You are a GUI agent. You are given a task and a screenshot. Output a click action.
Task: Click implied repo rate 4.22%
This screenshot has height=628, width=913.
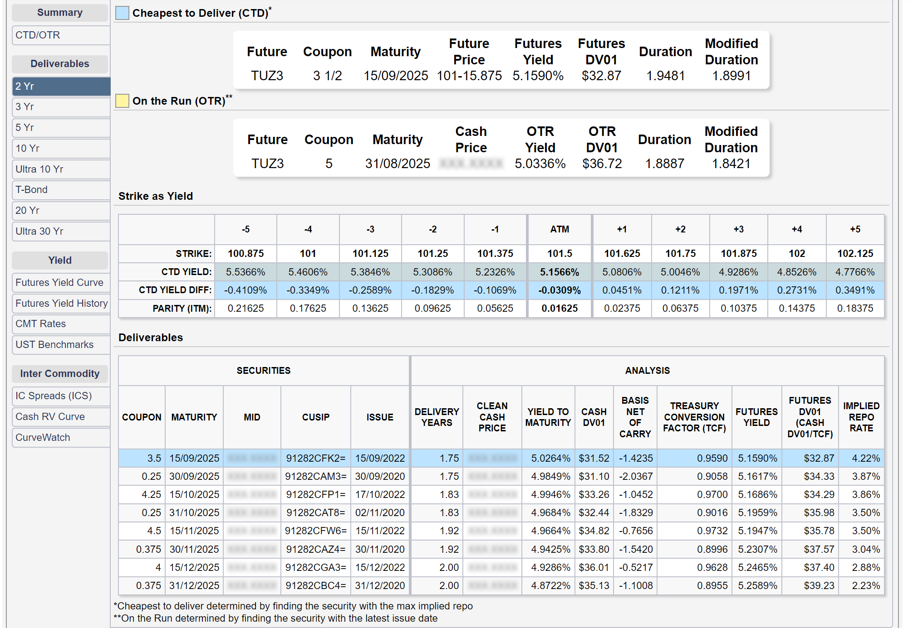pos(861,459)
